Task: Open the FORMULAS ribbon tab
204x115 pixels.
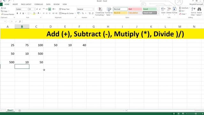Action: [39, 4]
